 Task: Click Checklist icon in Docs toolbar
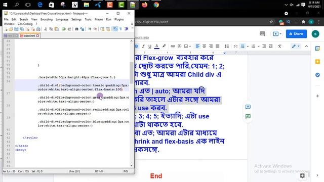coord(235,46)
